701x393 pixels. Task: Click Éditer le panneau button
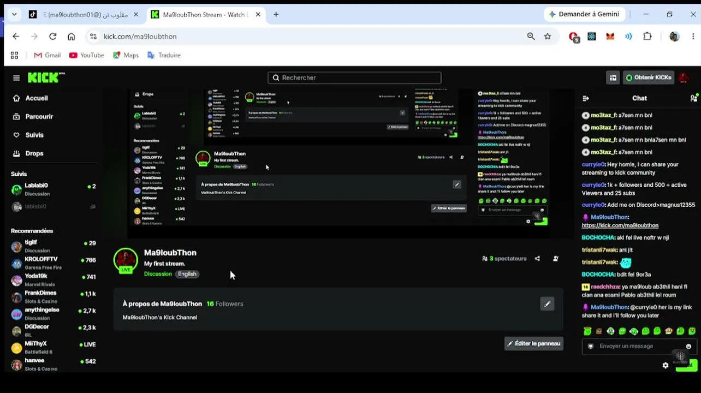tap(533, 343)
